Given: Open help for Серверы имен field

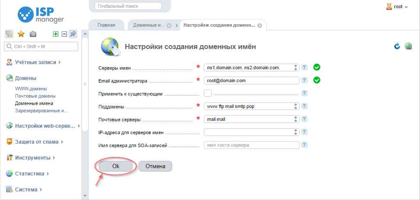Looking at the screenshot, I should click(304, 67).
